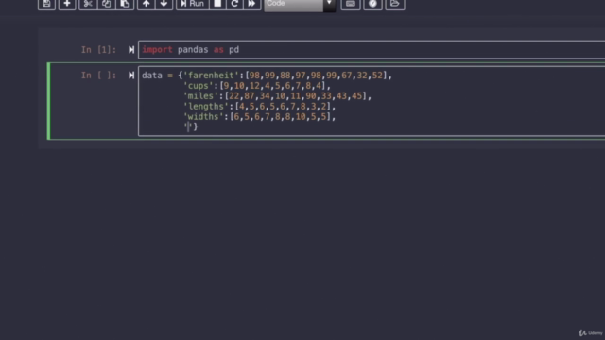Click the circular icon after keyboard icon
Viewport: 605px width, 340px height.
coord(372,4)
